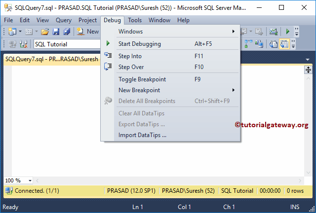
Task: Expand the Windows submenu in Debug menu
Action: (x=170, y=32)
